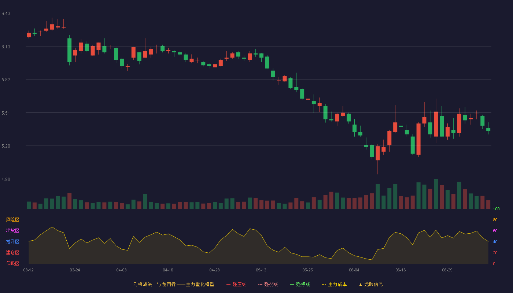The height and width of the screenshot is (293, 513).
Task: Click the 03-24 date label
Action: point(75,270)
